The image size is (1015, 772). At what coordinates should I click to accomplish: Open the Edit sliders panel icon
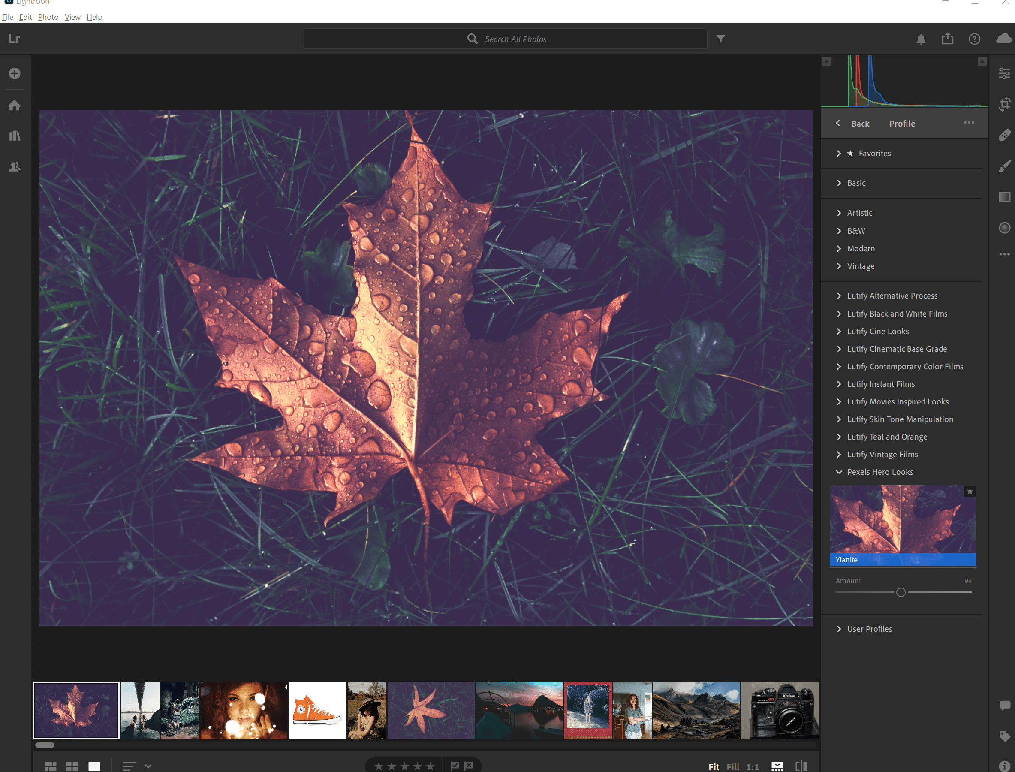click(x=1004, y=73)
